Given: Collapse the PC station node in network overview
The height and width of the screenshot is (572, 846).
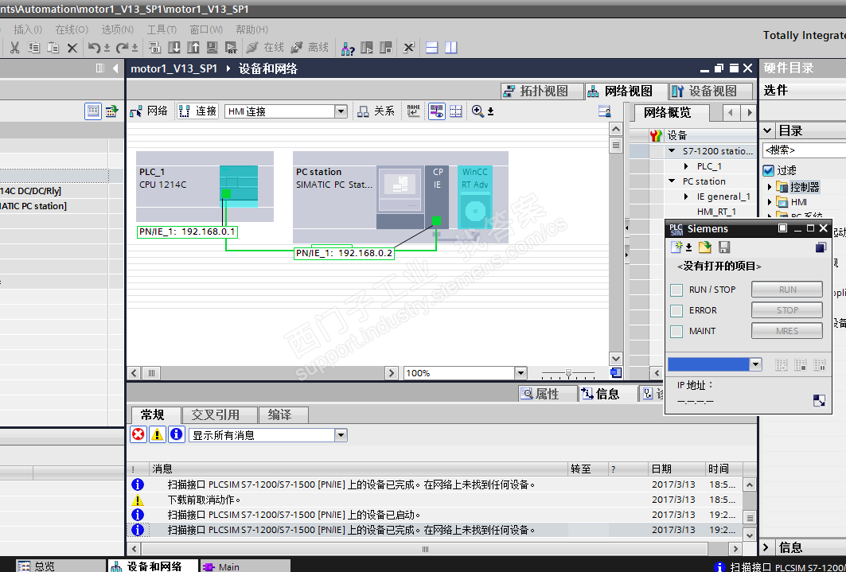Looking at the screenshot, I should pos(672,181).
